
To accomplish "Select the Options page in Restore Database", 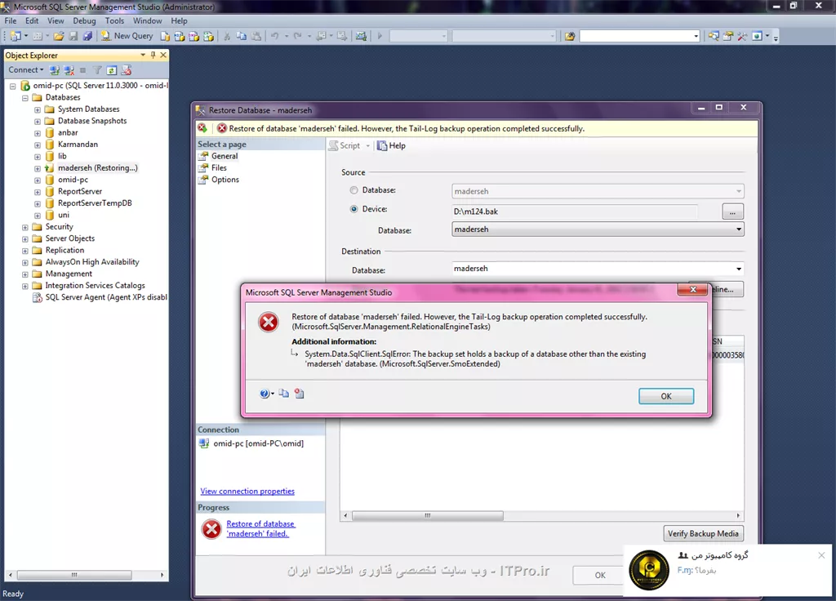I will (225, 179).
